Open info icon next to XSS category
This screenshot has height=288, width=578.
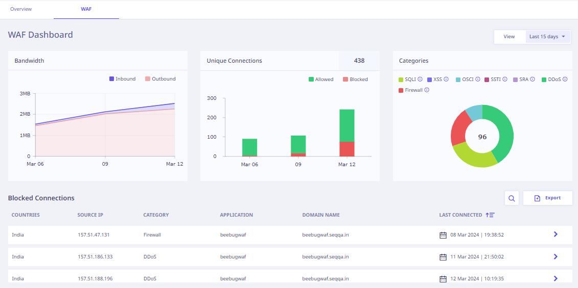(x=446, y=79)
